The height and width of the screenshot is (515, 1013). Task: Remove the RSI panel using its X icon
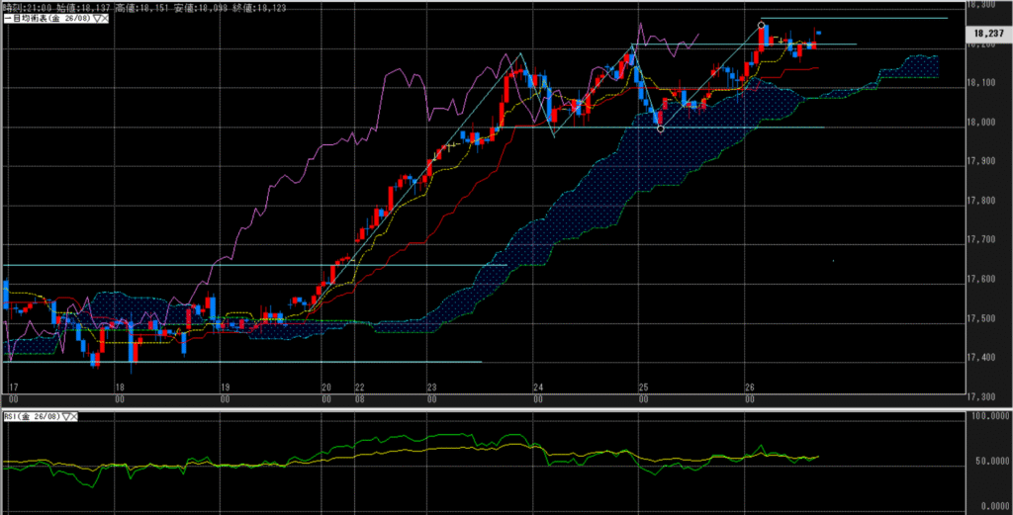click(74, 418)
